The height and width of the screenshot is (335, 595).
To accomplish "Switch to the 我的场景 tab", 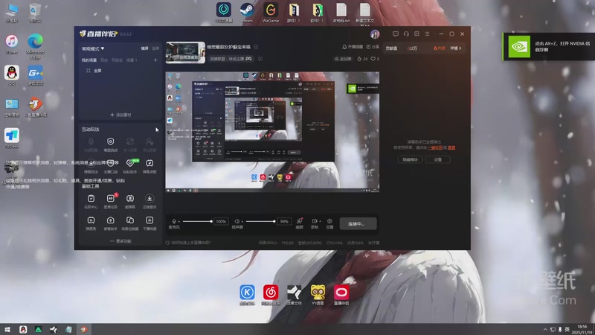I will [x=89, y=60].
